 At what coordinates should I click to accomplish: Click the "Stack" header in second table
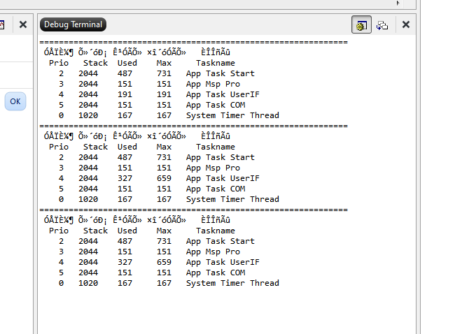click(95, 147)
